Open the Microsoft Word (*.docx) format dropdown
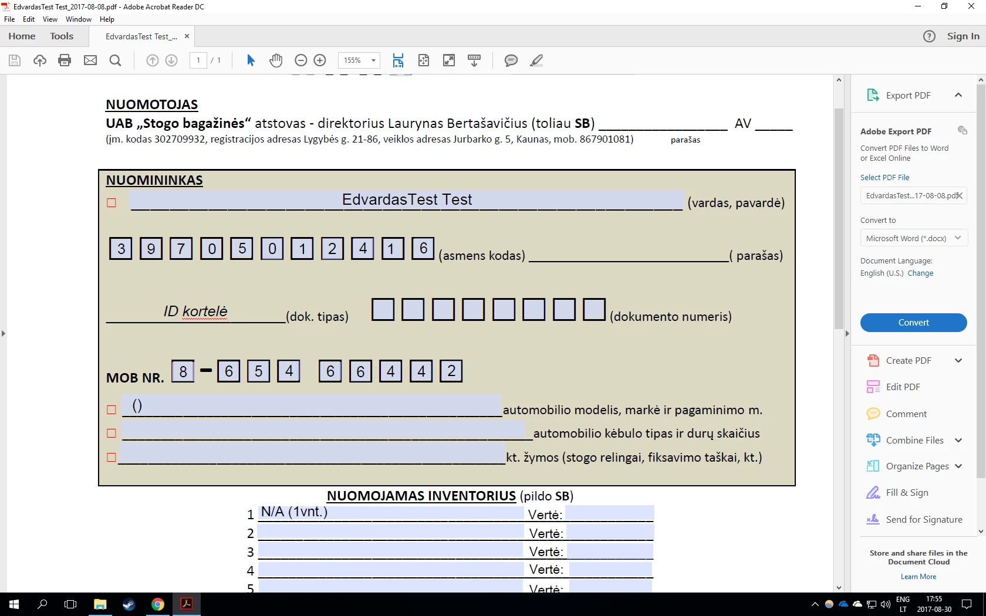The image size is (986, 616). click(x=914, y=238)
